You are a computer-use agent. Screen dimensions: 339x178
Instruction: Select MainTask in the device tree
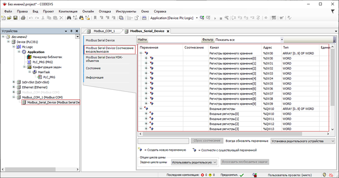44,72
